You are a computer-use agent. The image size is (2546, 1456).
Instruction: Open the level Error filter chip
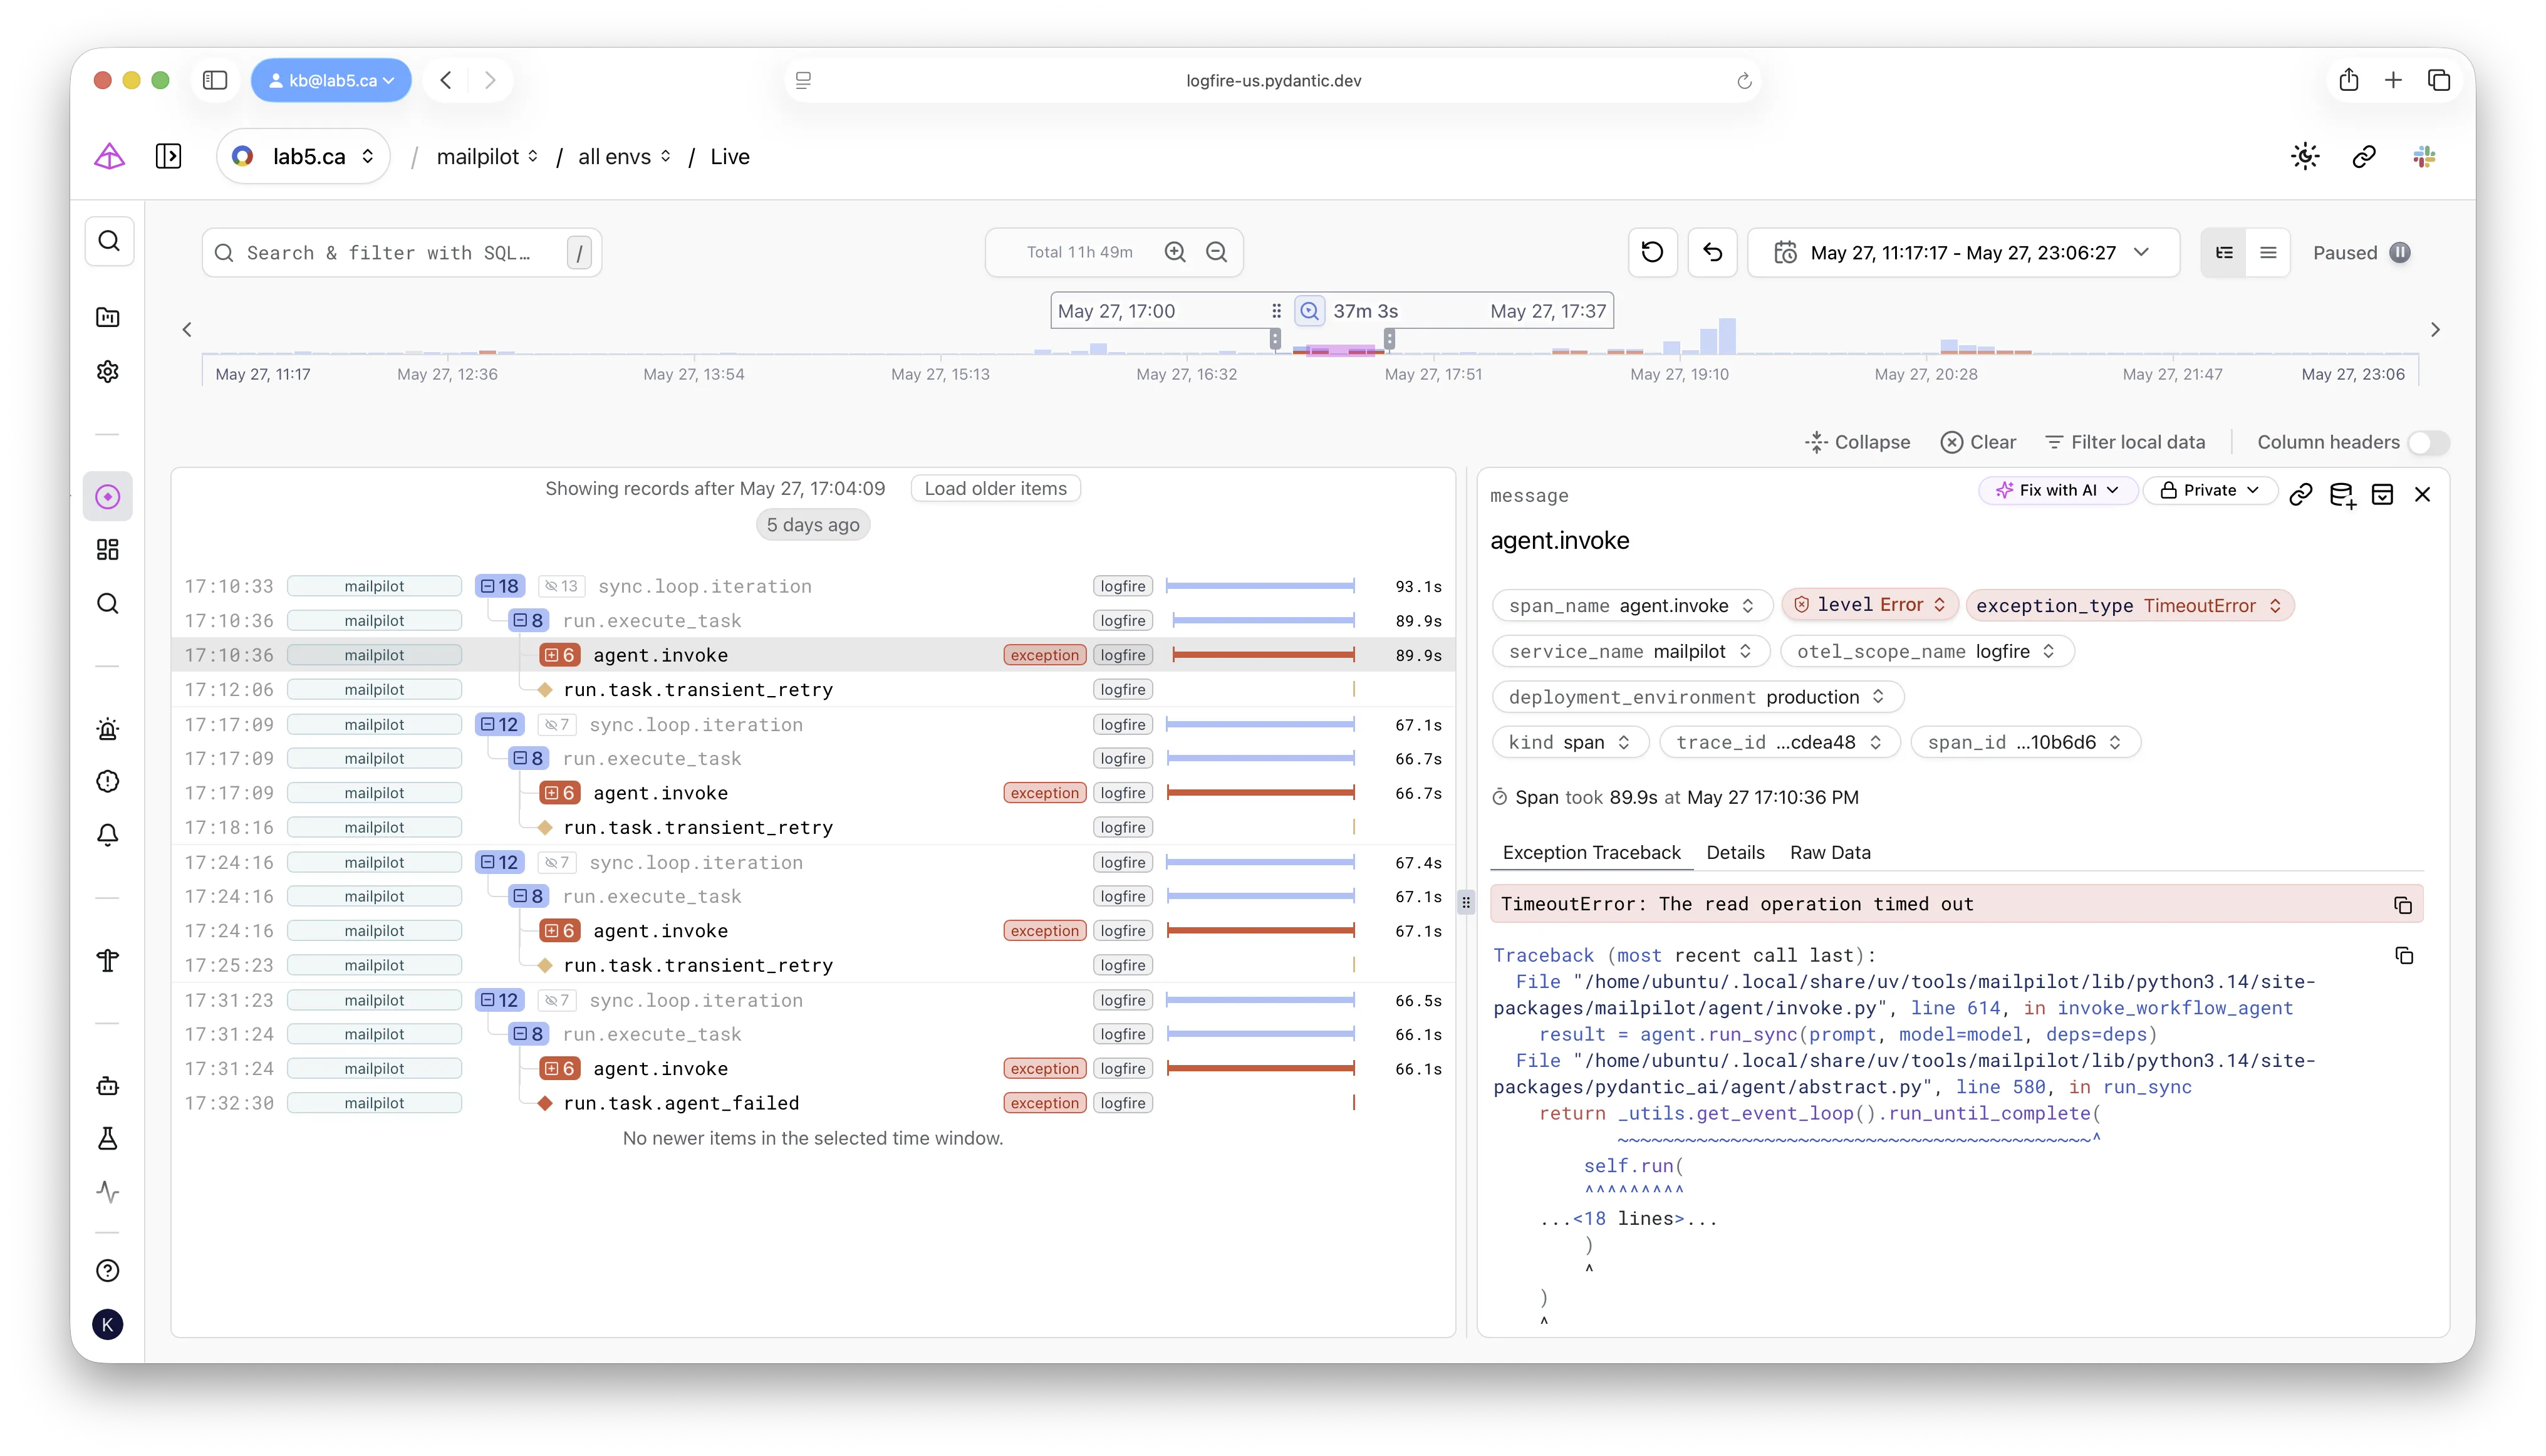click(x=1869, y=605)
